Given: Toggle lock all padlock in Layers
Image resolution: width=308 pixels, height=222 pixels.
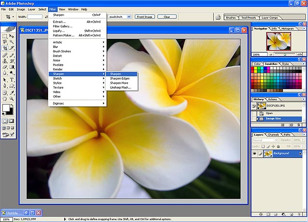Looking at the screenshot, I should click(278, 146).
